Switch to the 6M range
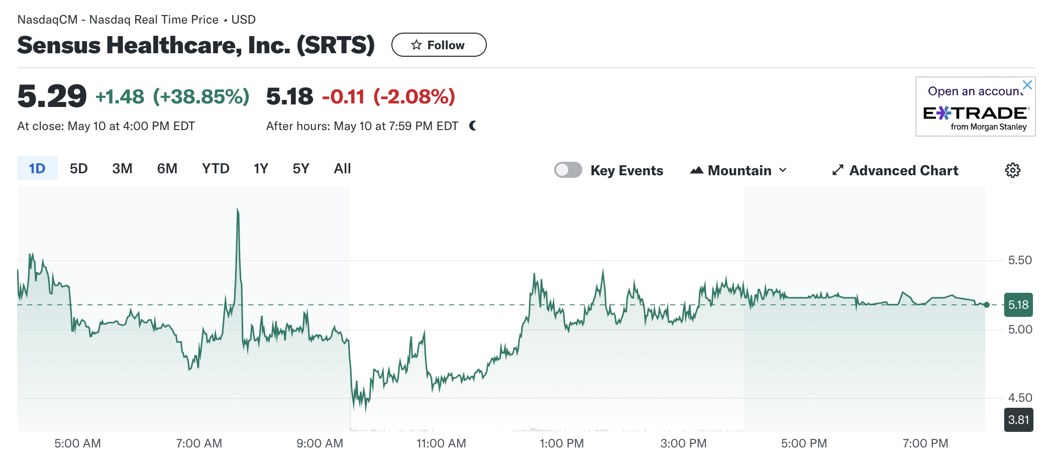The height and width of the screenshot is (463, 1048). click(167, 168)
